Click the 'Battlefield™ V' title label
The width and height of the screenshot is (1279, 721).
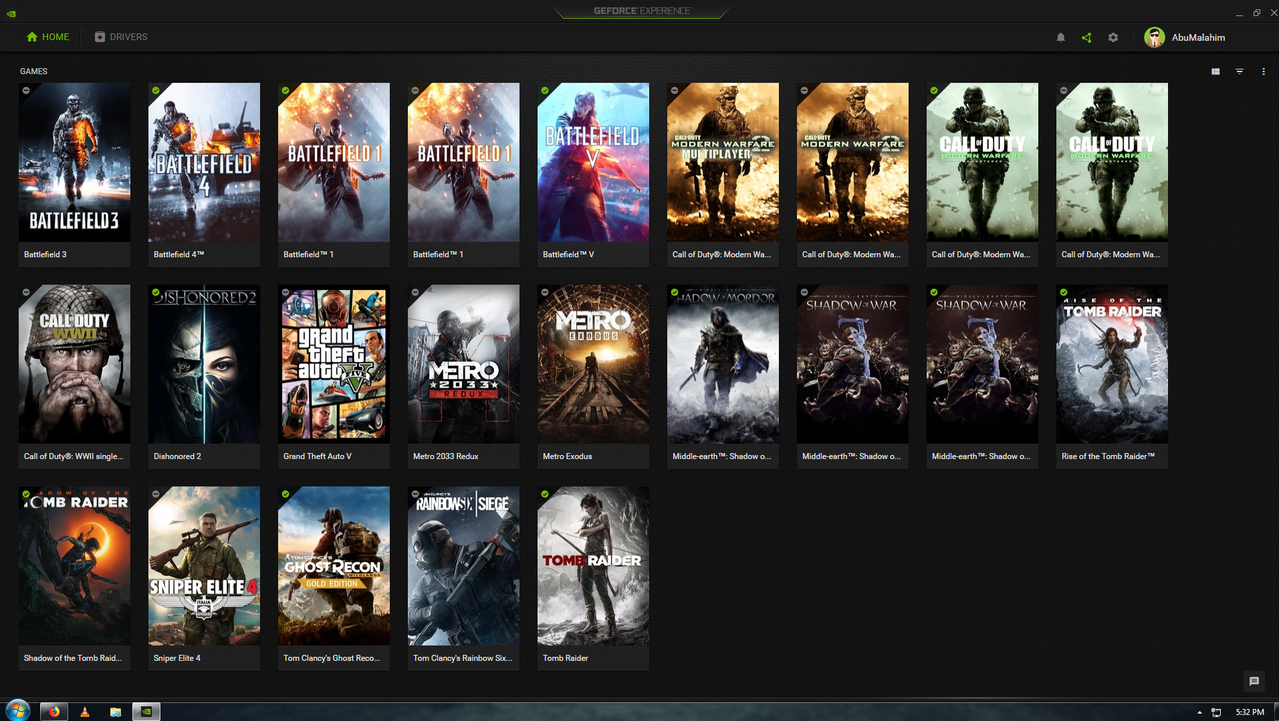[568, 255]
